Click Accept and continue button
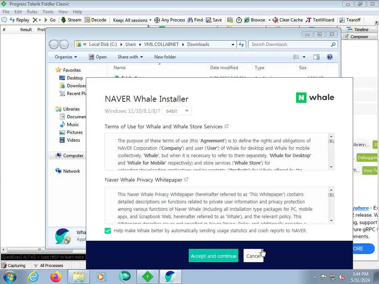The width and height of the screenshot is (379, 284). pos(214,256)
